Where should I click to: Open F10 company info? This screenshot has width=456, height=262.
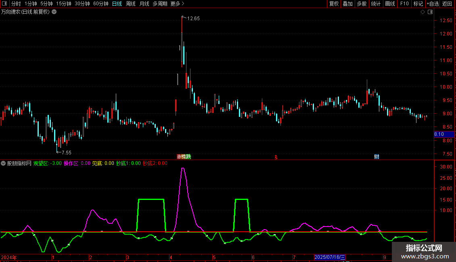404,4
